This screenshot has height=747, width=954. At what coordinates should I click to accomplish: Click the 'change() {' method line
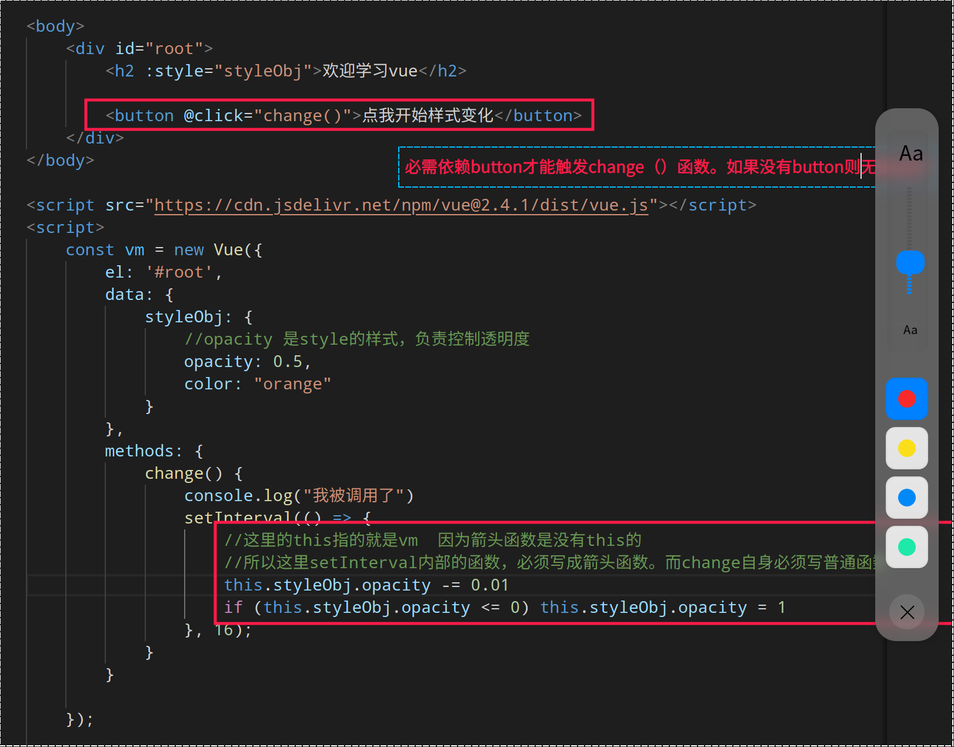[x=194, y=473]
